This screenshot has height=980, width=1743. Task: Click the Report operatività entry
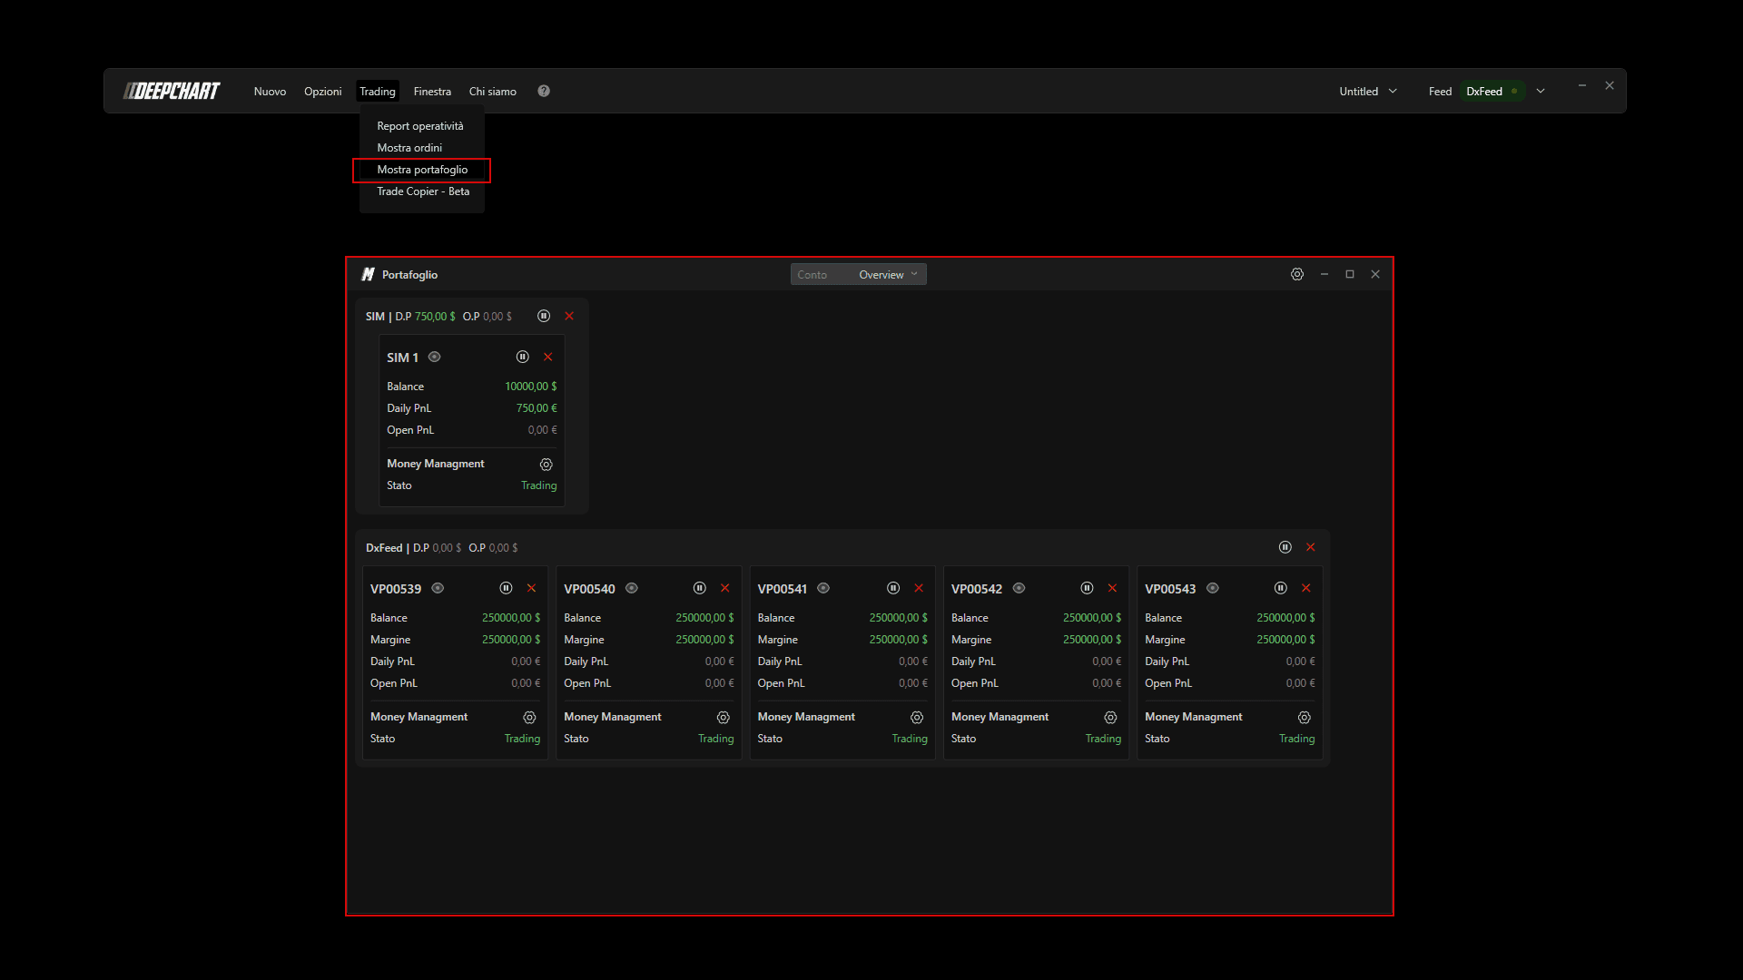(420, 126)
